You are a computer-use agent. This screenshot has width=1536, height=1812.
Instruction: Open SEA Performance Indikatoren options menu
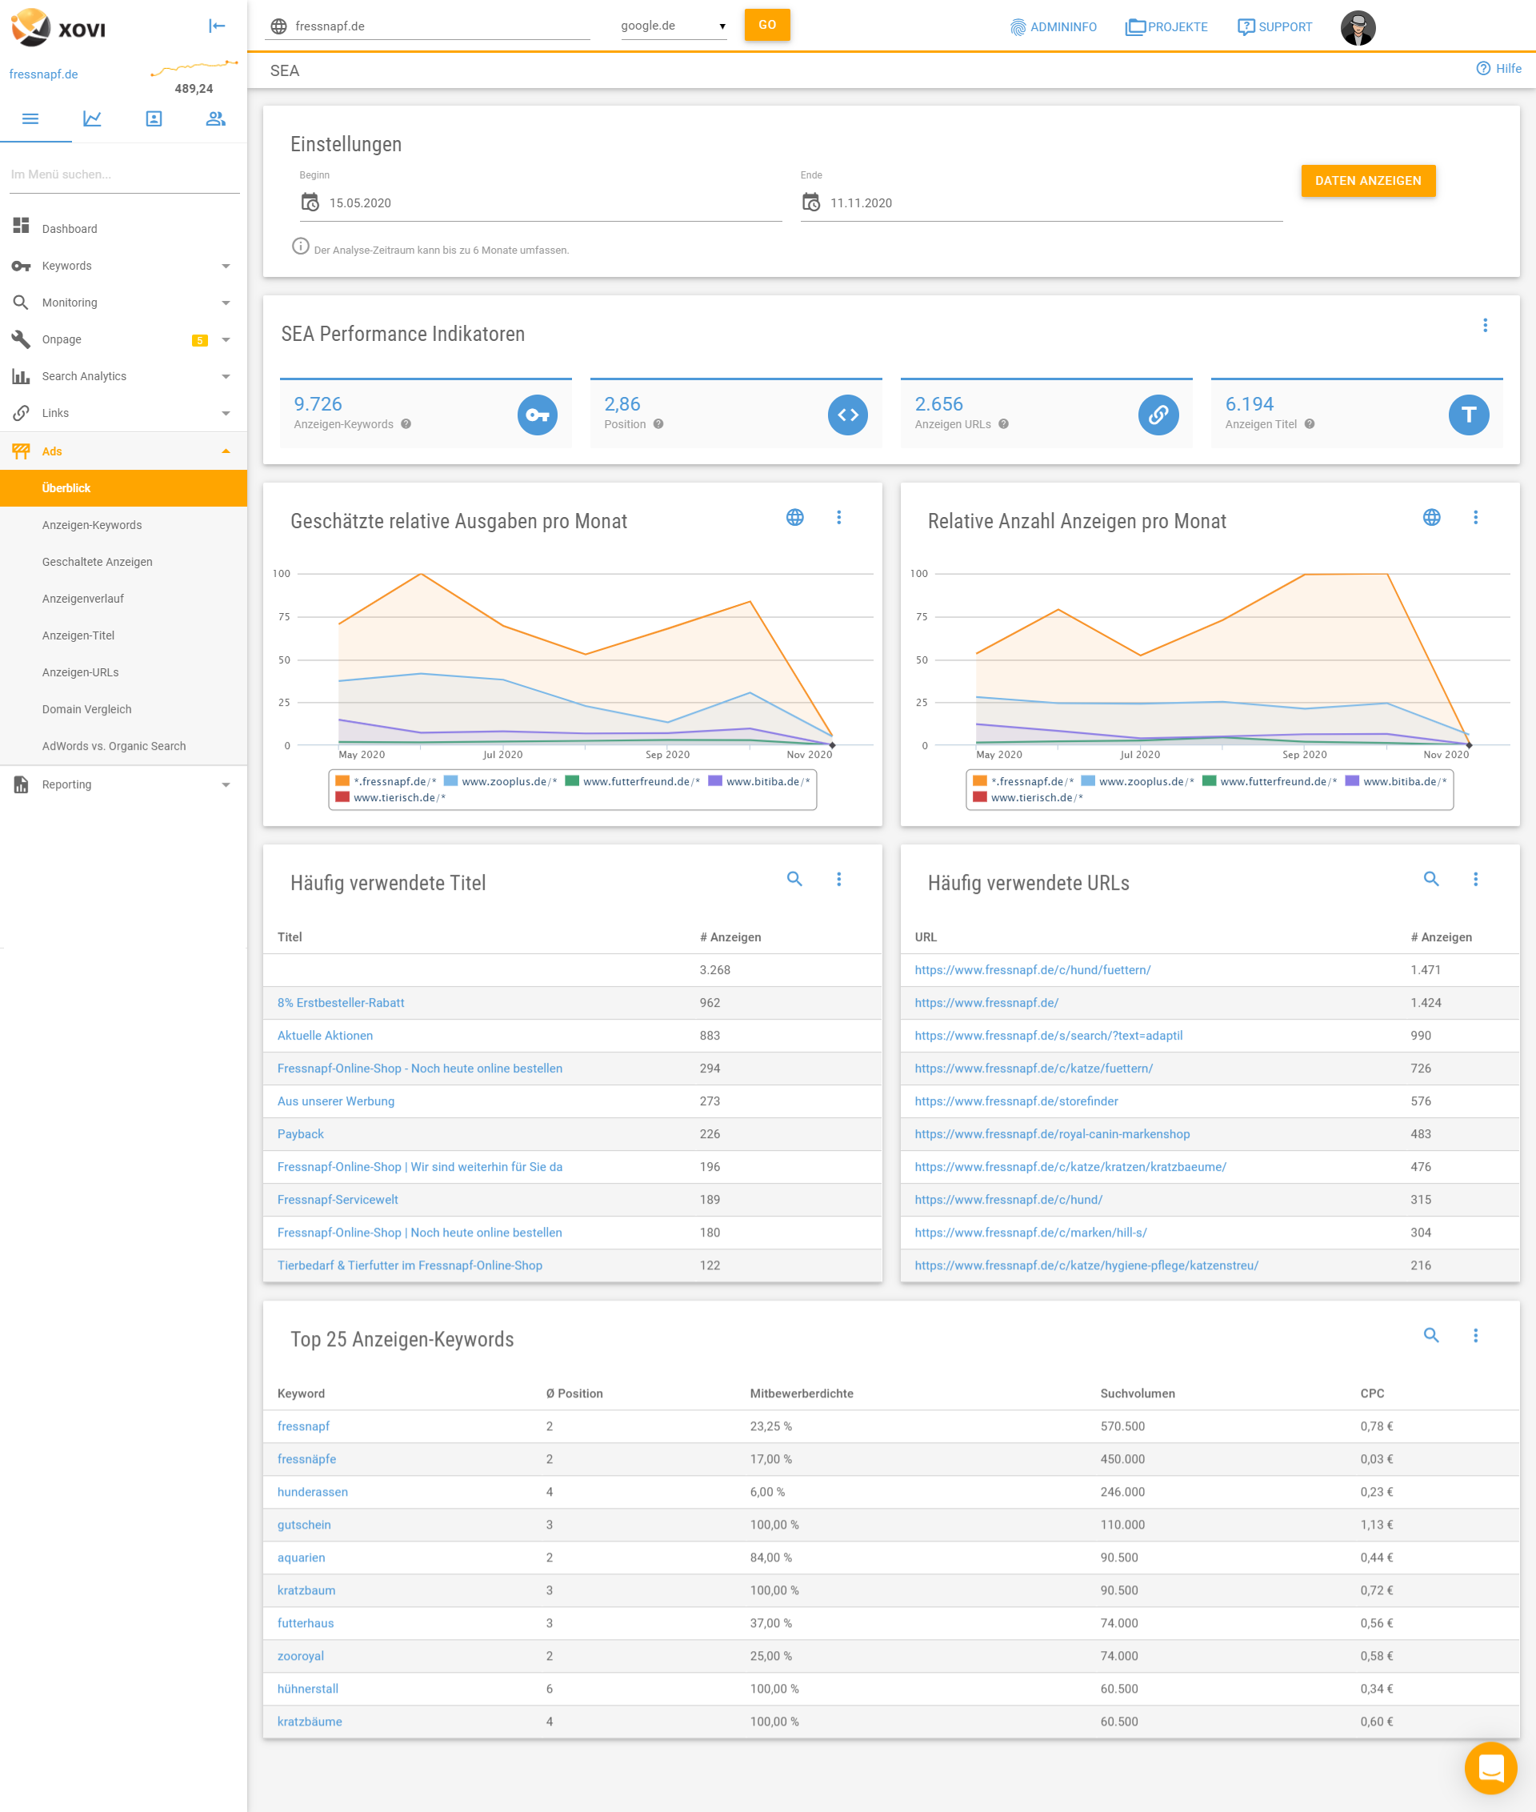pos(1486,325)
